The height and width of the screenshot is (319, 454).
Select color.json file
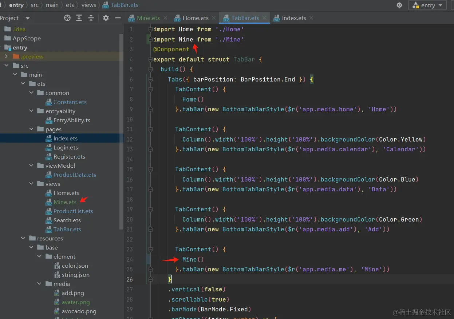click(x=75, y=266)
